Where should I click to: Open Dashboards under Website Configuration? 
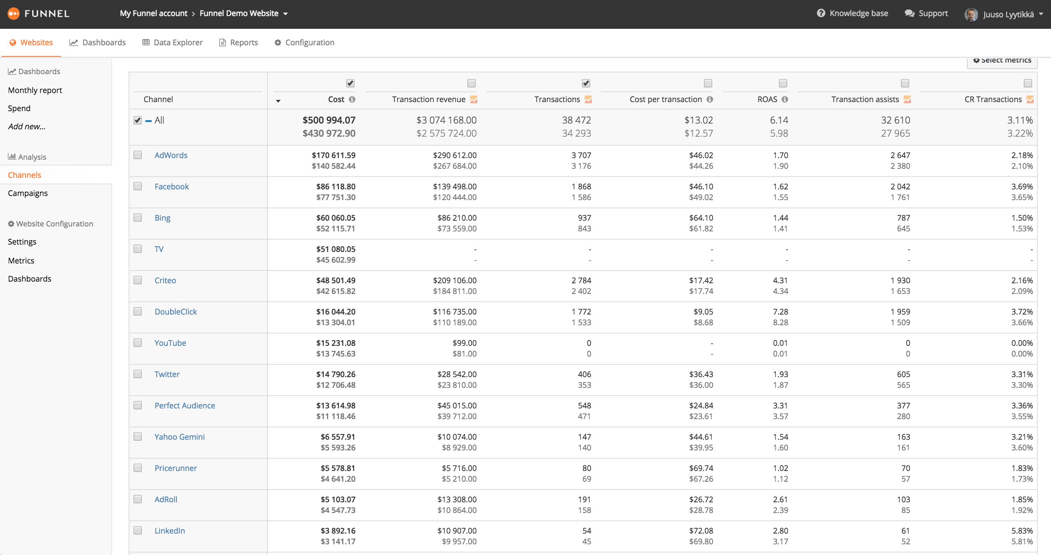point(30,279)
